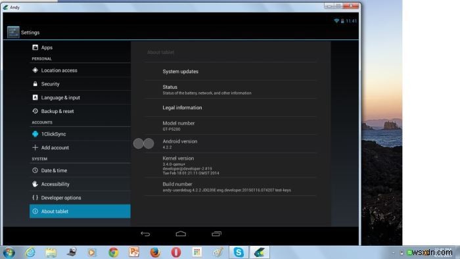Click the 11:41 clock in status bar
This screenshot has width=460, height=259.
click(x=351, y=21)
